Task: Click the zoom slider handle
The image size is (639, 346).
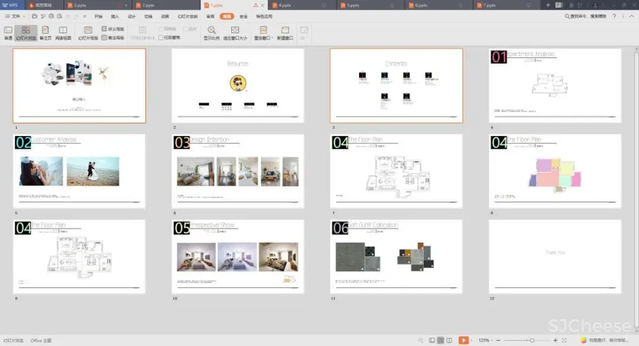Action: pos(532,340)
